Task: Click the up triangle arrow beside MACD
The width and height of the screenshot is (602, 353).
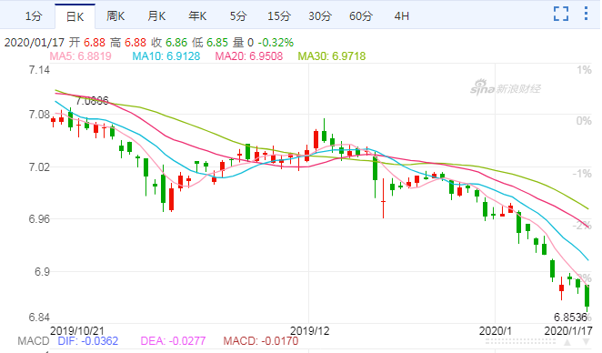Action: [x=567, y=341]
